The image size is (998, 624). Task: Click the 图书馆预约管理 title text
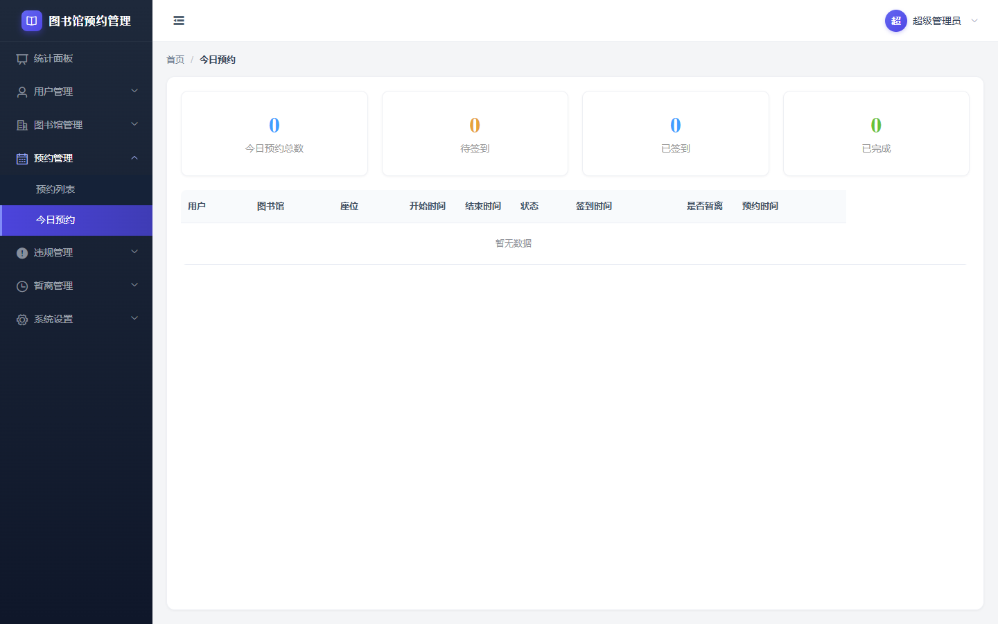click(90, 21)
